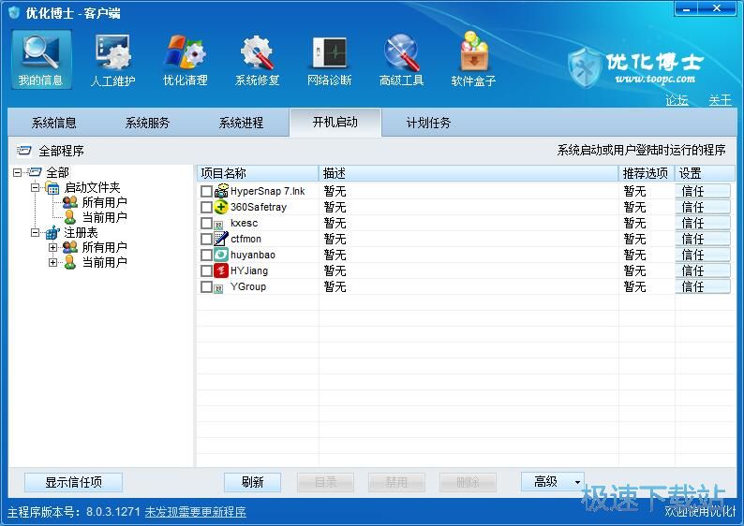
Task: Click the HyperSnap 7.lnk camera icon
Action: point(221,192)
